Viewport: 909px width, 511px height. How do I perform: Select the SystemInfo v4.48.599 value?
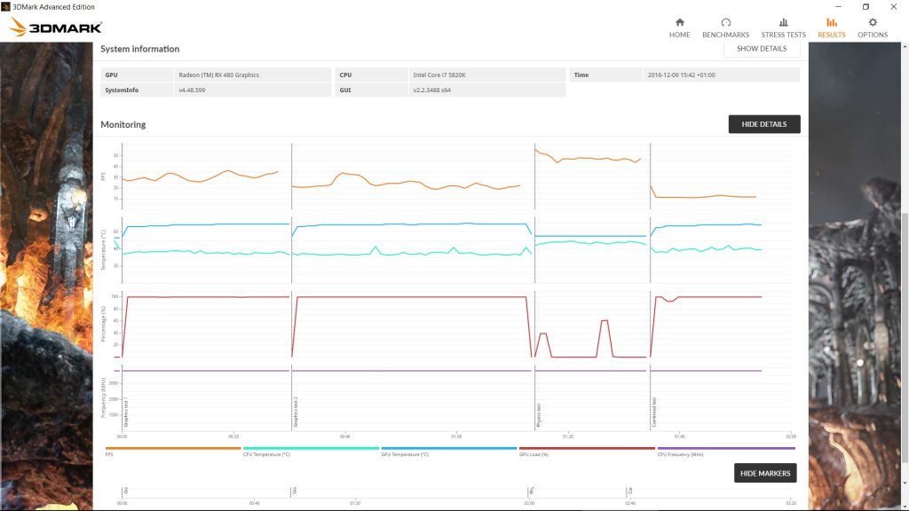click(x=192, y=90)
